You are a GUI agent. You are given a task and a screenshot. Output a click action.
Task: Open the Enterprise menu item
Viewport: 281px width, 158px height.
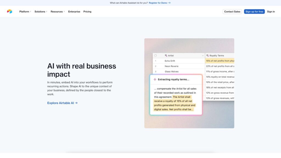[x=74, y=12]
